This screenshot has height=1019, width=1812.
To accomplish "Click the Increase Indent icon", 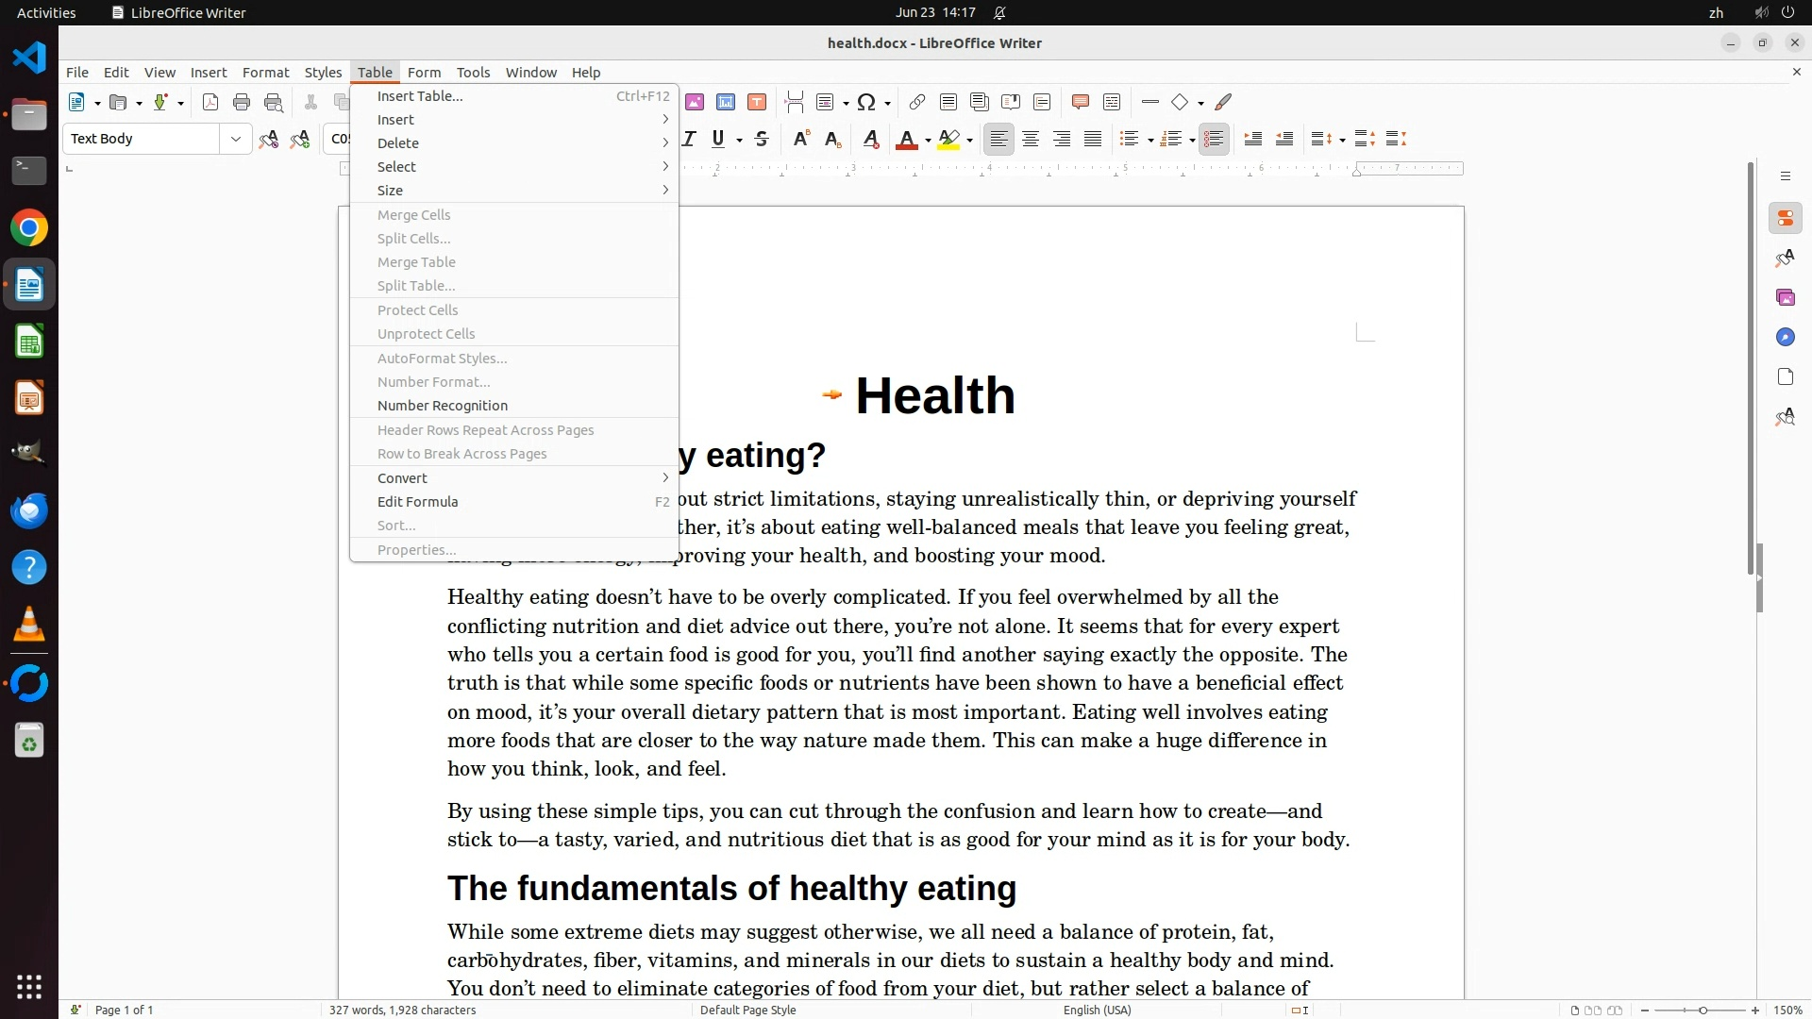I will coord(1253,140).
